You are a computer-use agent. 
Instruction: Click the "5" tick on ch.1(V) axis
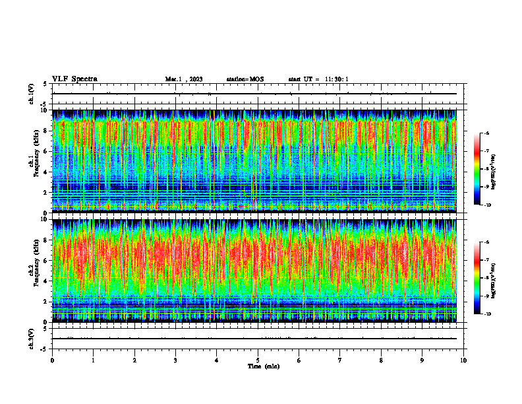[x=45, y=84]
